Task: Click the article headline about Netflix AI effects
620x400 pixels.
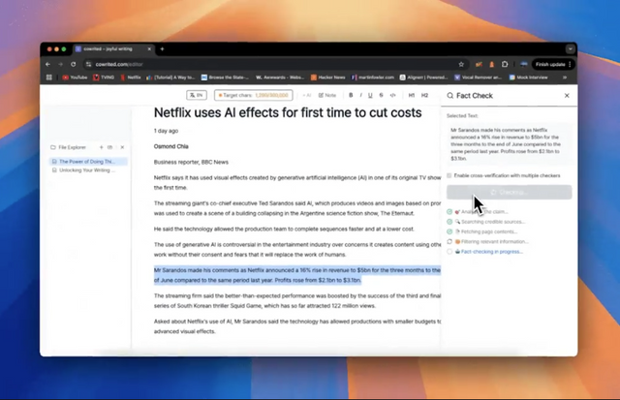Action: tap(288, 112)
